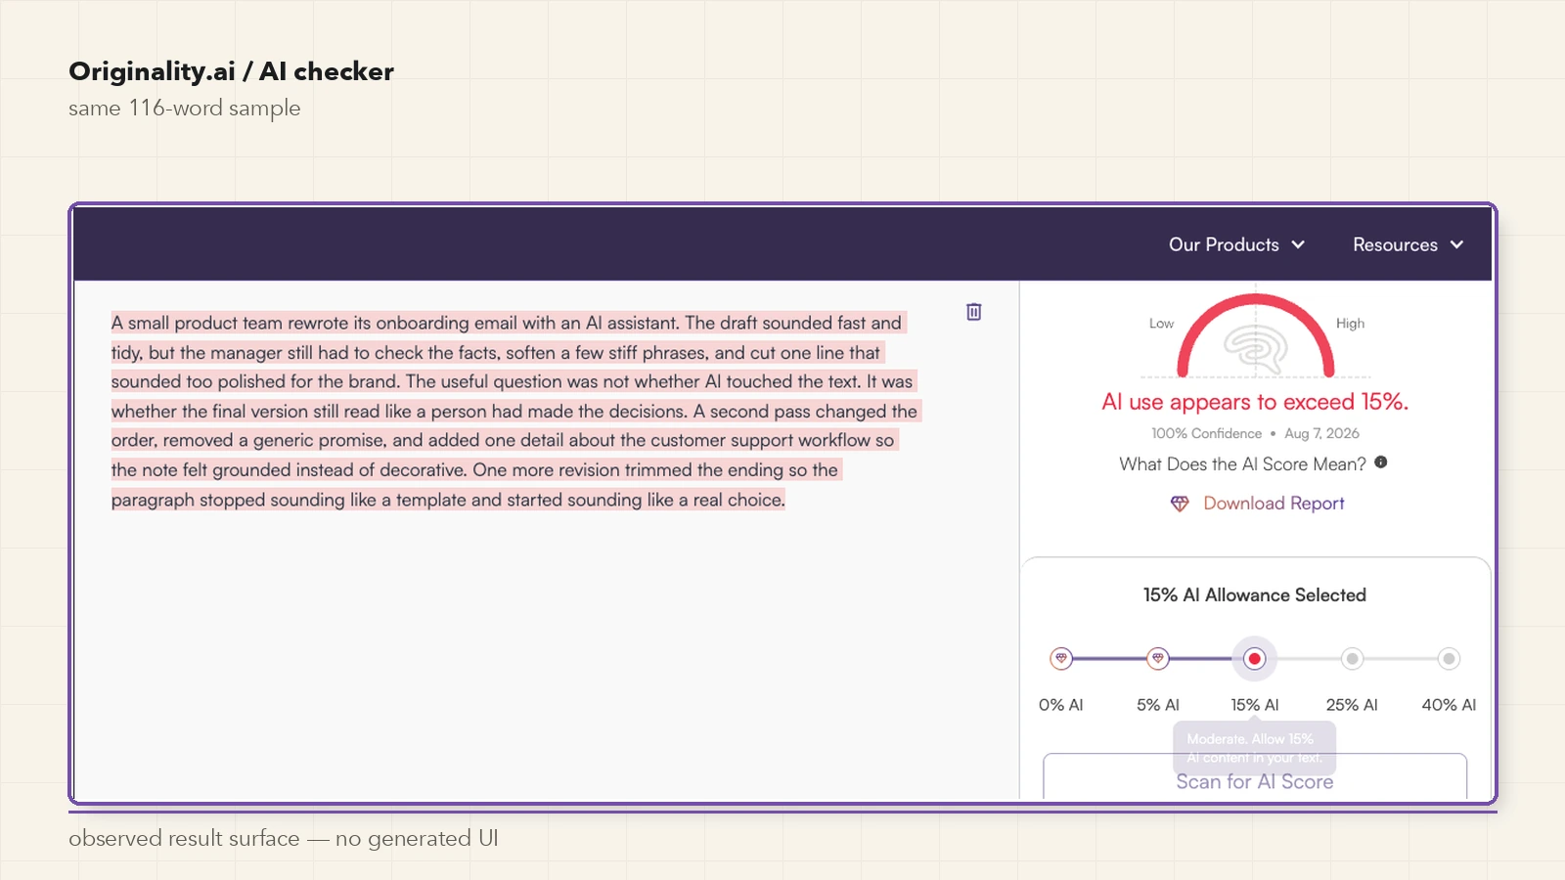Click the '100% Confidence' text
This screenshot has width=1565, height=880.
point(1206,433)
